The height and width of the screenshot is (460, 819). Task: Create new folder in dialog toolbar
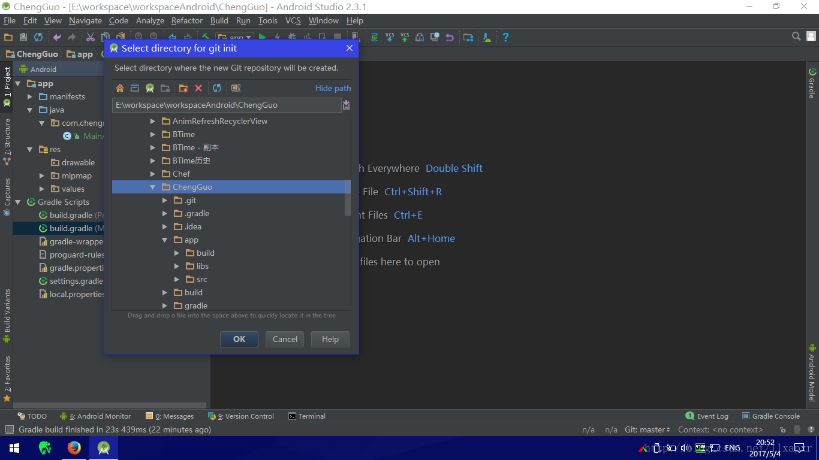(x=183, y=88)
